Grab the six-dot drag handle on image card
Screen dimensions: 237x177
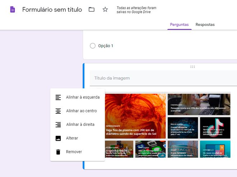point(192,67)
